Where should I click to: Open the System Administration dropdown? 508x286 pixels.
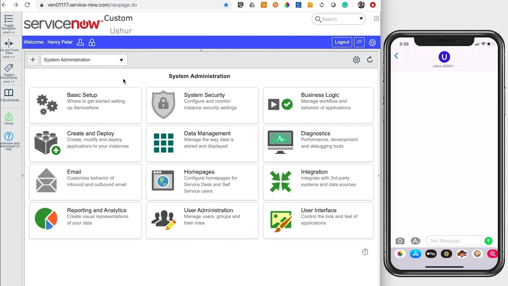(x=84, y=60)
